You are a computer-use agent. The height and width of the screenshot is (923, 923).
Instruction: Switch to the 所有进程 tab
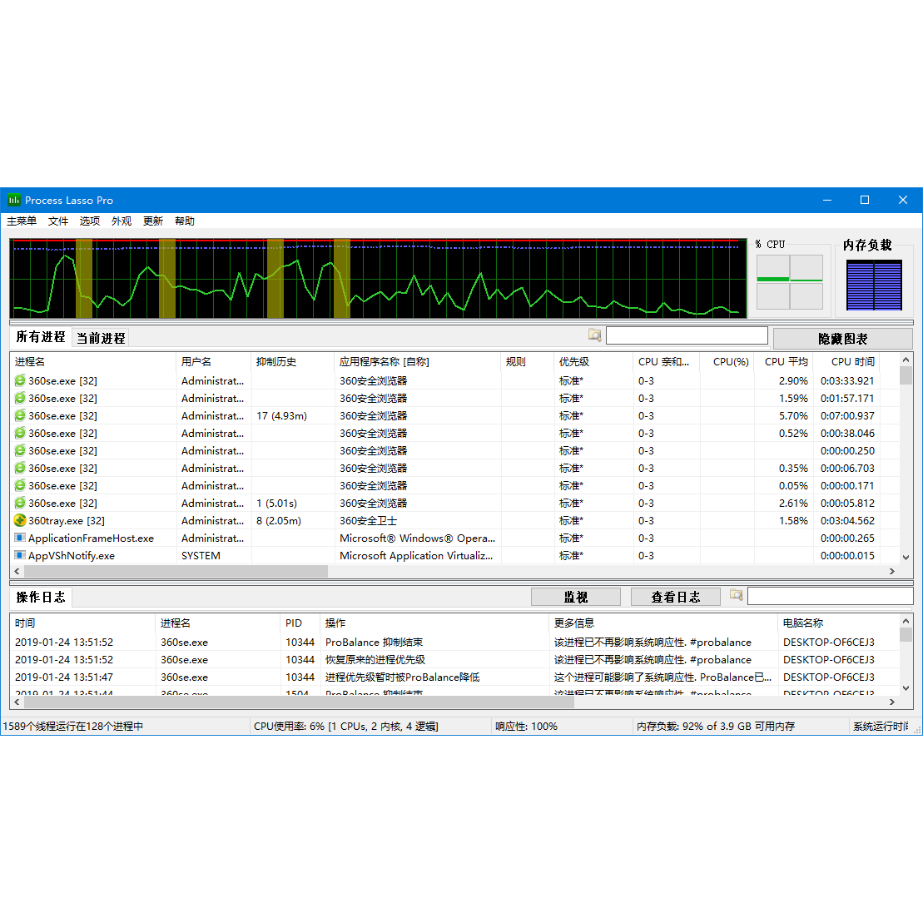tap(40, 337)
